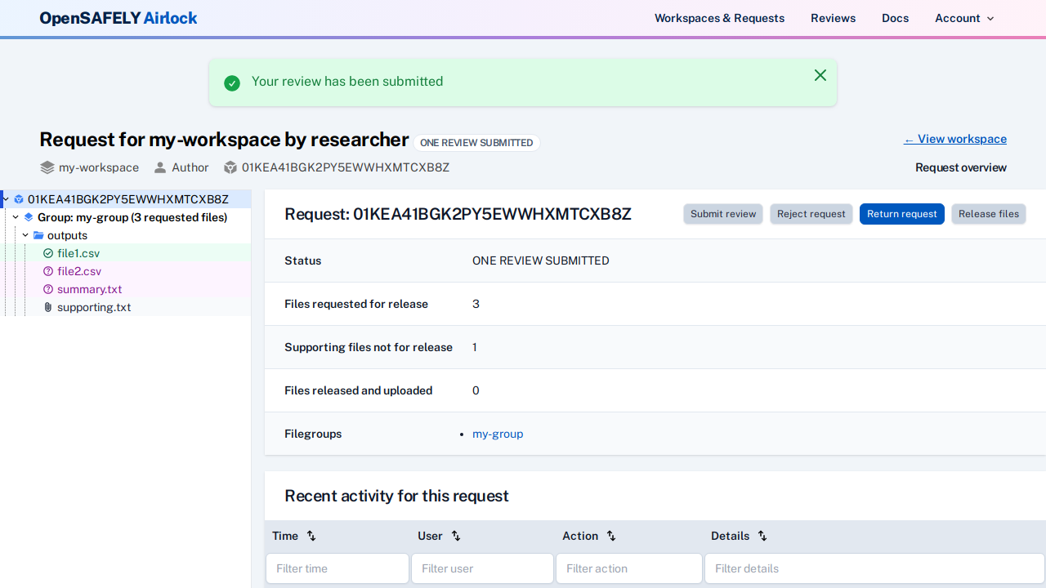This screenshot has width=1046, height=588.
Task: Click the green success checkmark icon
Action: (232, 82)
